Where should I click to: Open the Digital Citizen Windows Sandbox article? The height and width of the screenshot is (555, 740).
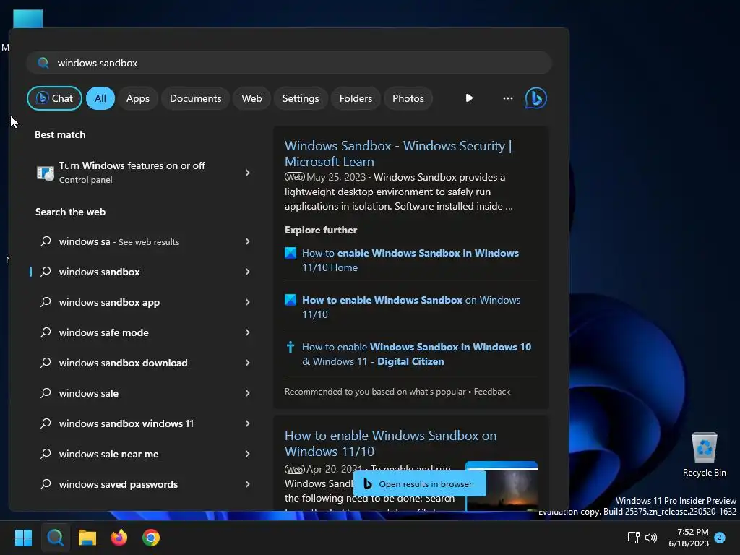pos(416,354)
